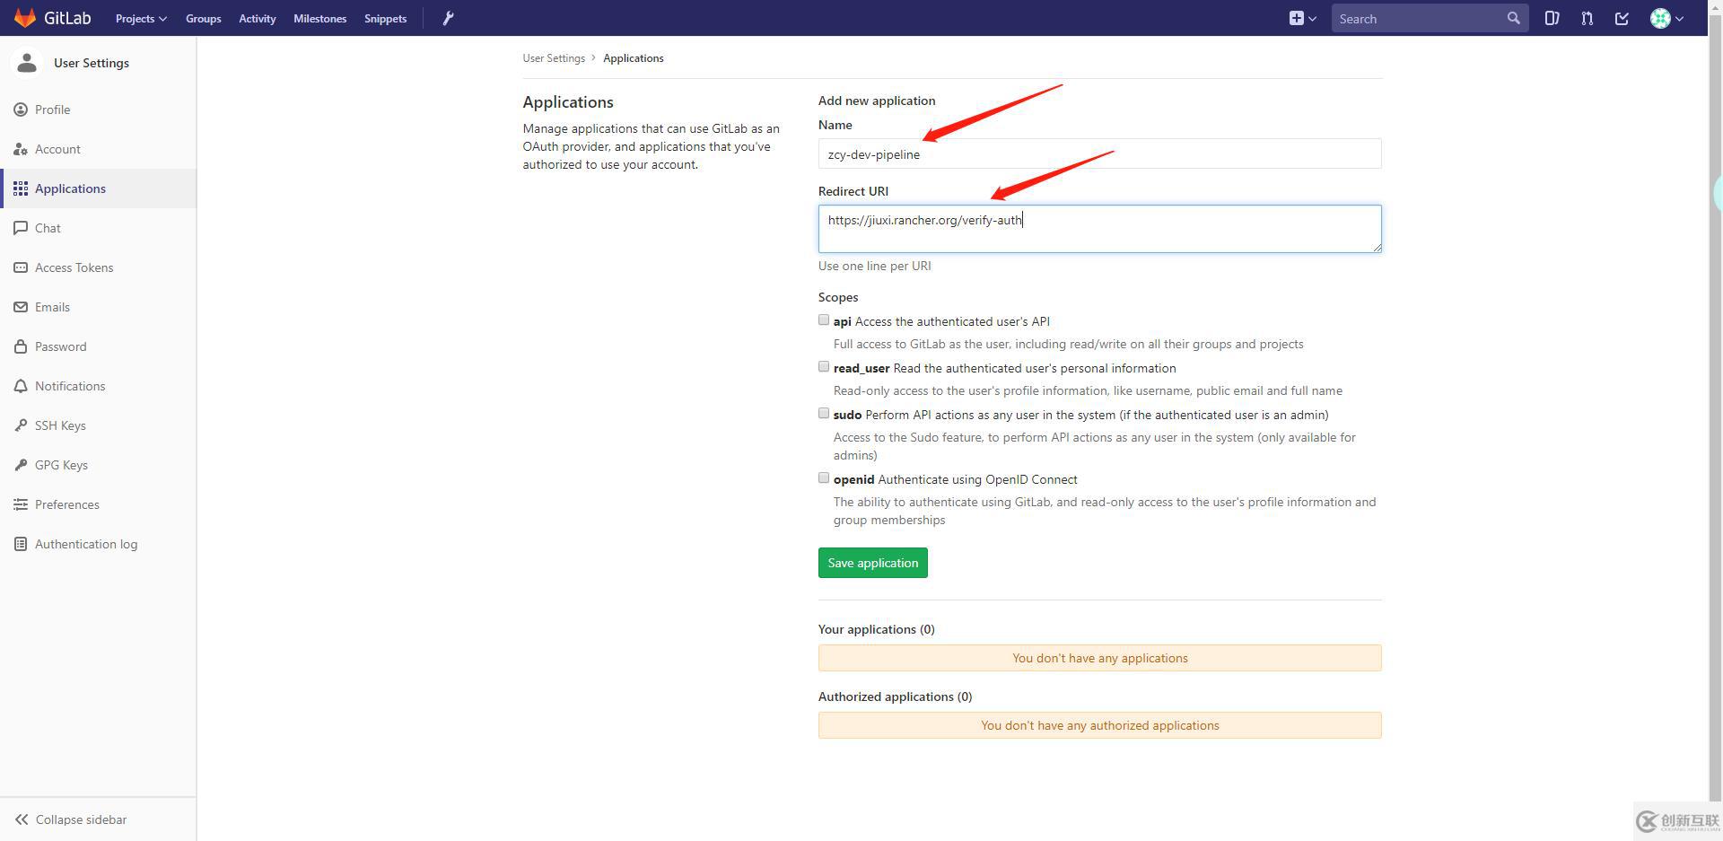
Task: Open the Account settings page
Action: [x=98, y=149]
